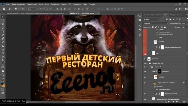188x106 pixels.
Task: Click the orange background color swatch
Action: (4, 86)
